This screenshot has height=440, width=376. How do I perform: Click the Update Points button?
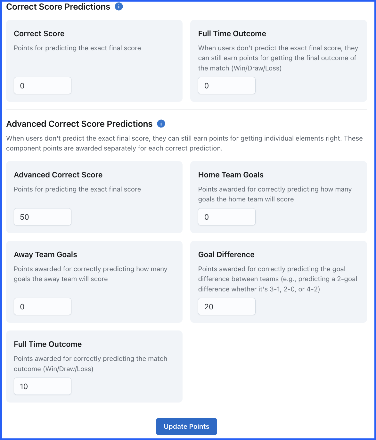pos(186,427)
